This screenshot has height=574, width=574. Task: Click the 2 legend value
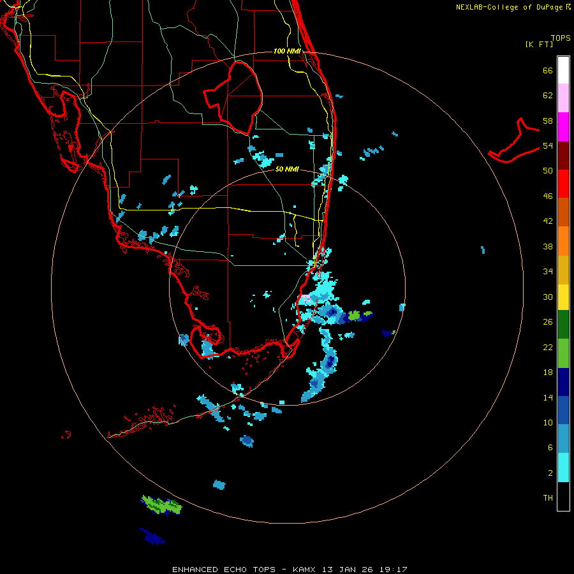click(x=550, y=473)
